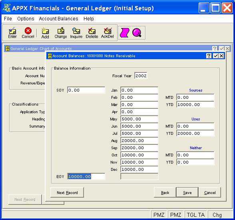
Task: Click the Mar balance field
Action: pos(139,104)
